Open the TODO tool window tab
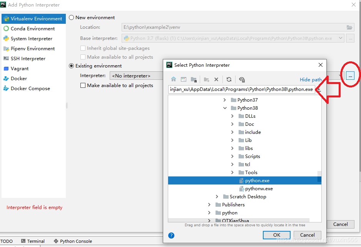The width and height of the screenshot is (361, 247). pos(7,241)
